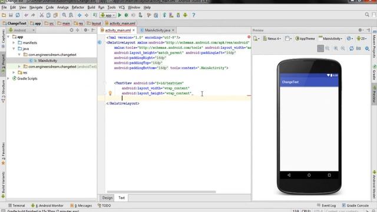
Task: Click the lightbulb quick-fix icon
Action: point(110,93)
